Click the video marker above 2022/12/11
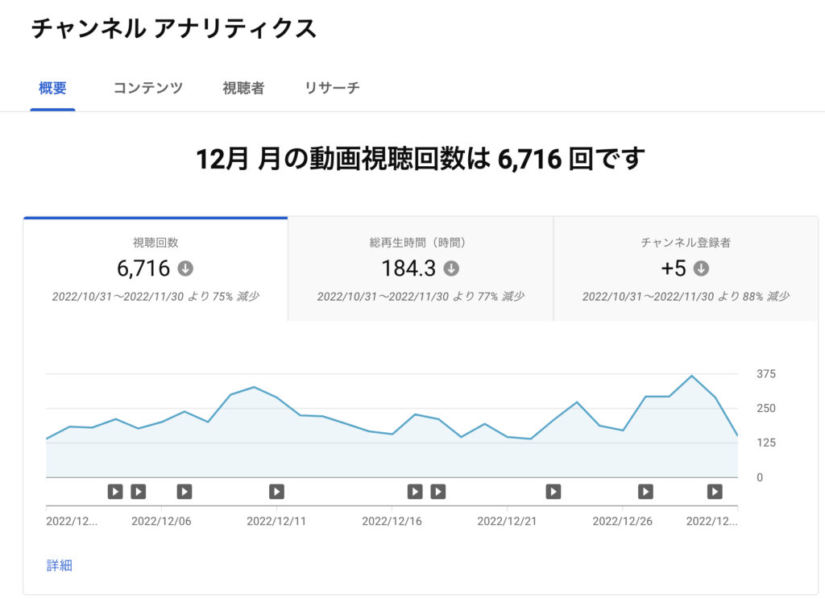Viewport: 825px width, 599px height. point(276,491)
